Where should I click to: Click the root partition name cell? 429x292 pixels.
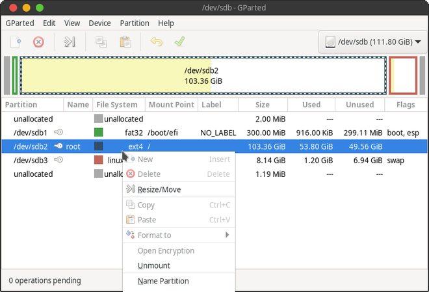(x=73, y=147)
